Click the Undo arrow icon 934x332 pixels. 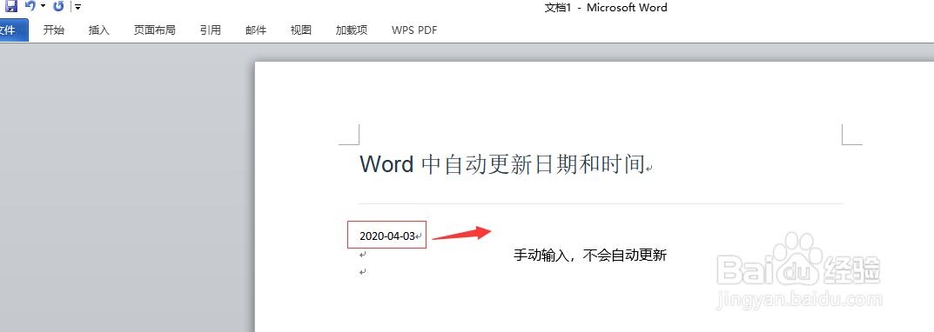pos(30,6)
